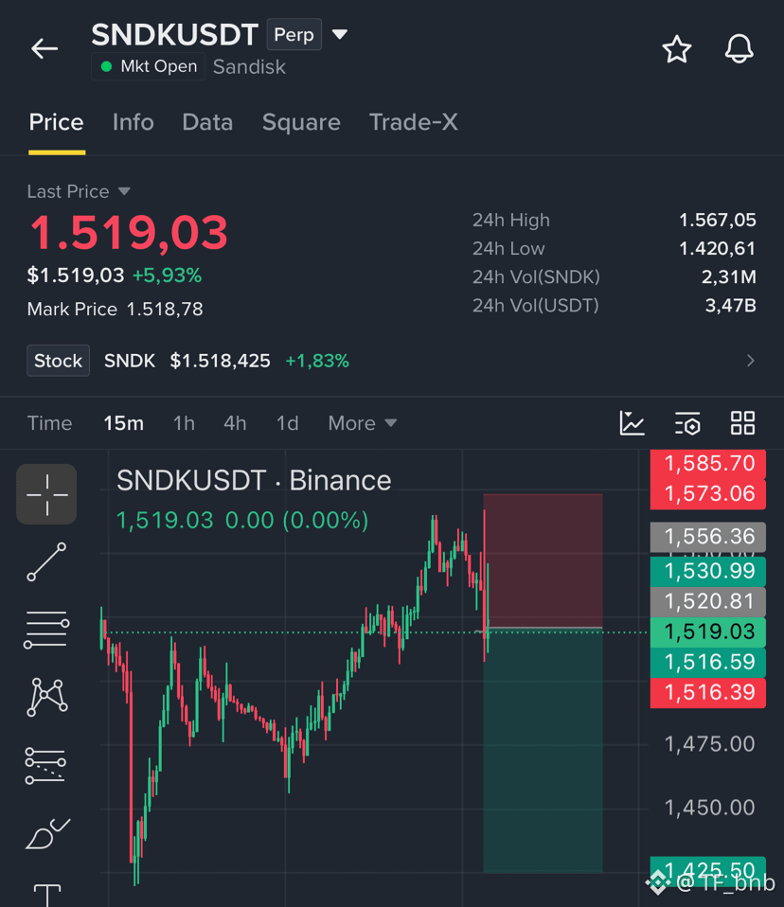Select the 1d interval

pos(288,423)
